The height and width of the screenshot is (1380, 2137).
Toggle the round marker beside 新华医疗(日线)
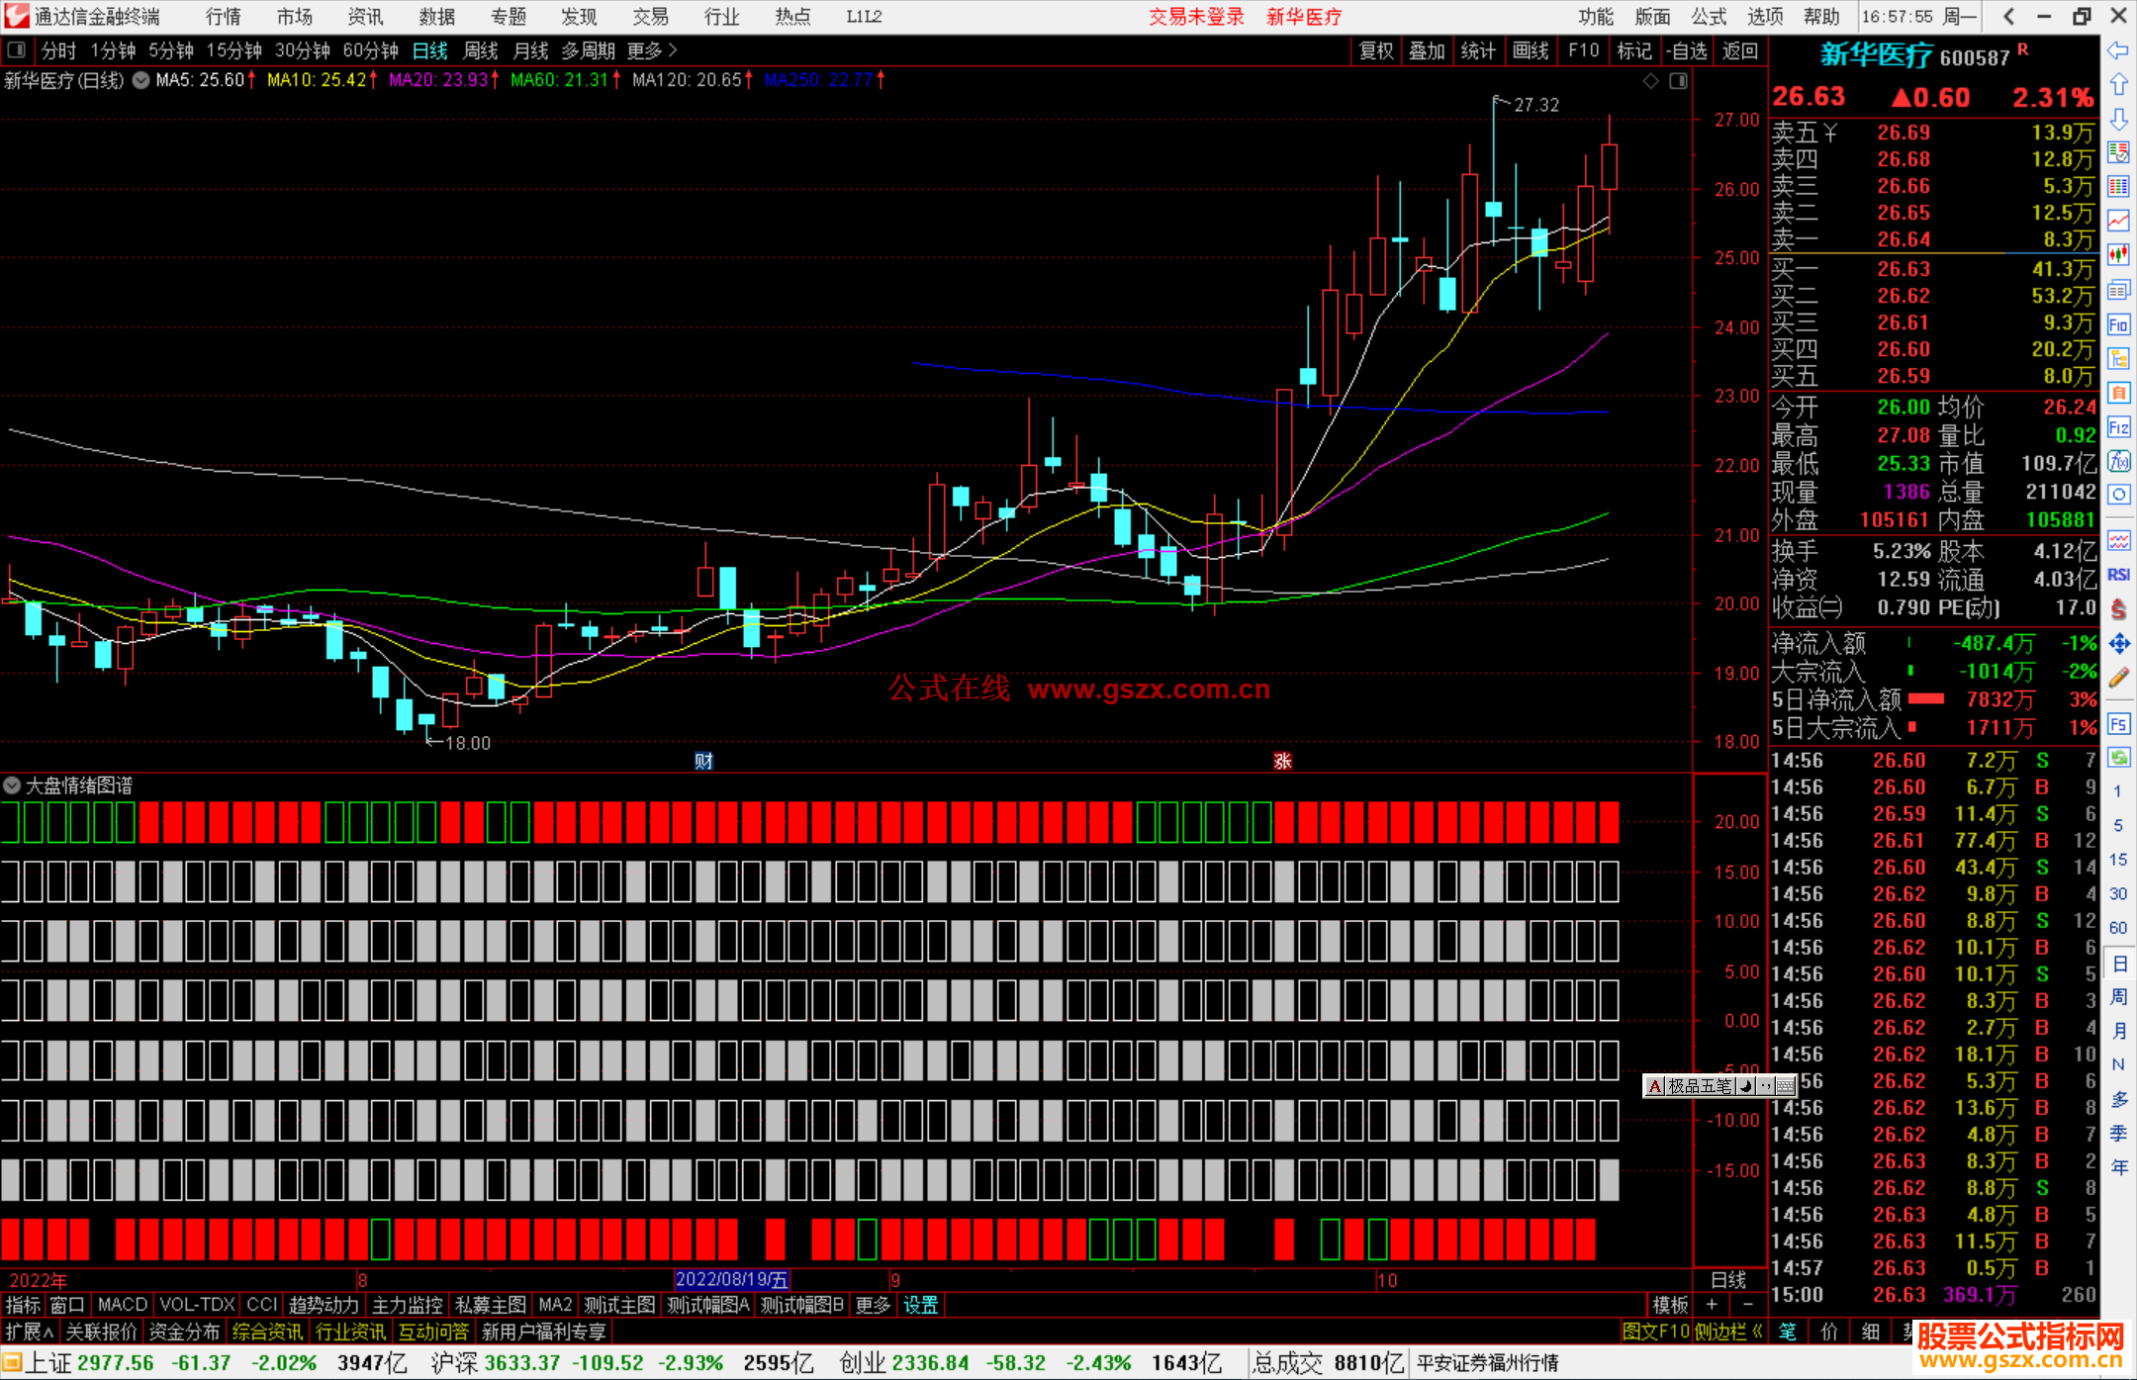(x=141, y=80)
